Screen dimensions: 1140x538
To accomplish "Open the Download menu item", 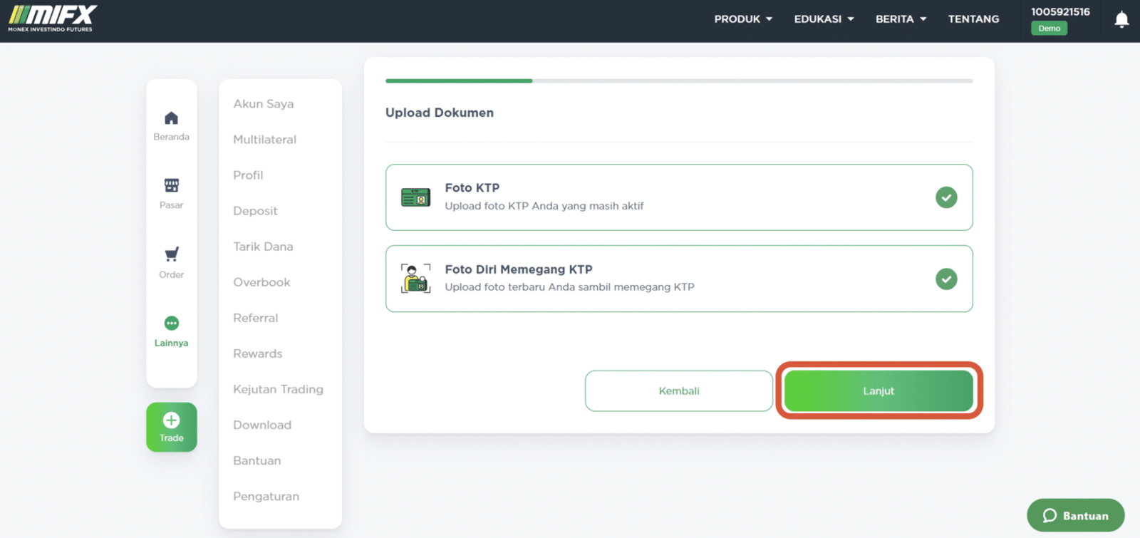I will click(262, 425).
